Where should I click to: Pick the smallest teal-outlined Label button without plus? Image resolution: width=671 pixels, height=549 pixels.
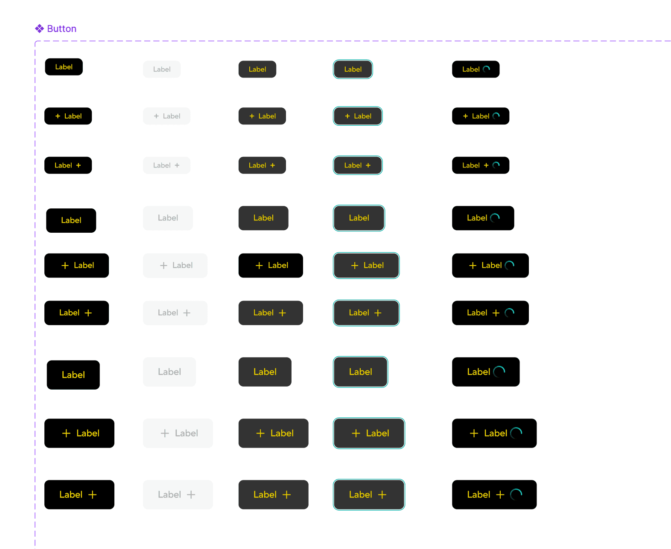pyautogui.click(x=353, y=69)
